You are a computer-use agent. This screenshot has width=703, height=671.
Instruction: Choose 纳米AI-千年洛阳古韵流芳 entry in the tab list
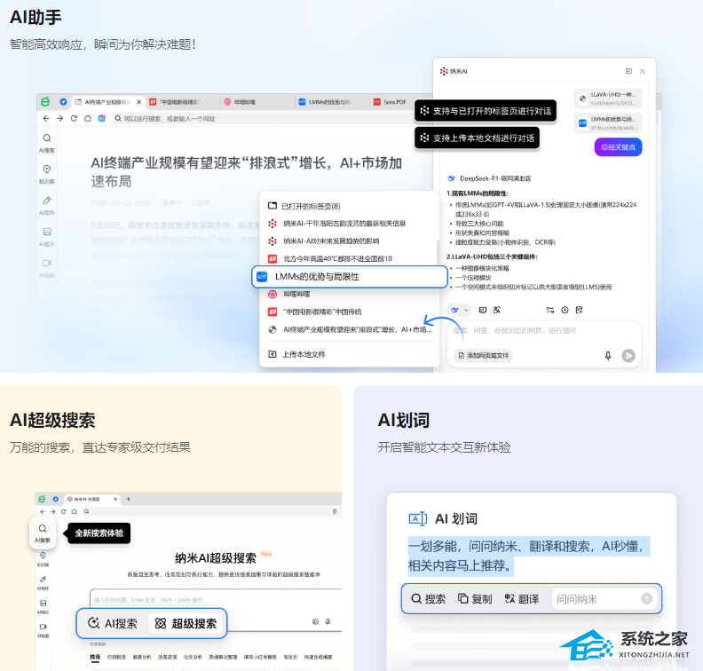tap(336, 223)
